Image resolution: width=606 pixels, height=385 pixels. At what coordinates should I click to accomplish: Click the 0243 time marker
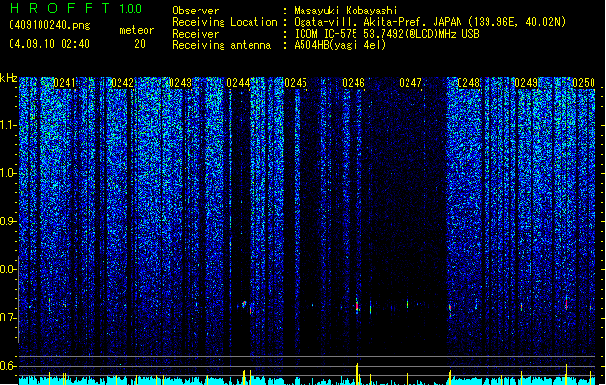pos(180,83)
